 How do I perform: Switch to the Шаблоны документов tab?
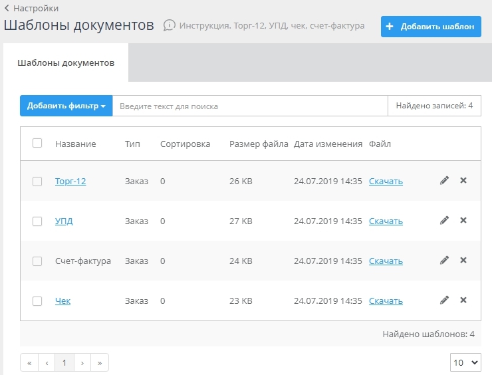click(66, 63)
